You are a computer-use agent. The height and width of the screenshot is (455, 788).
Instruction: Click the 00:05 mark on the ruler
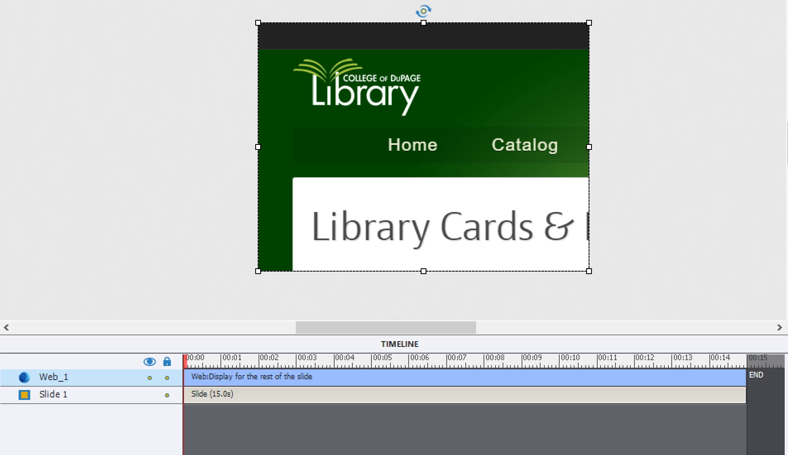pos(382,358)
